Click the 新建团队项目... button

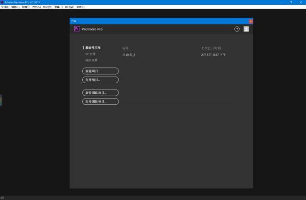click(x=100, y=92)
